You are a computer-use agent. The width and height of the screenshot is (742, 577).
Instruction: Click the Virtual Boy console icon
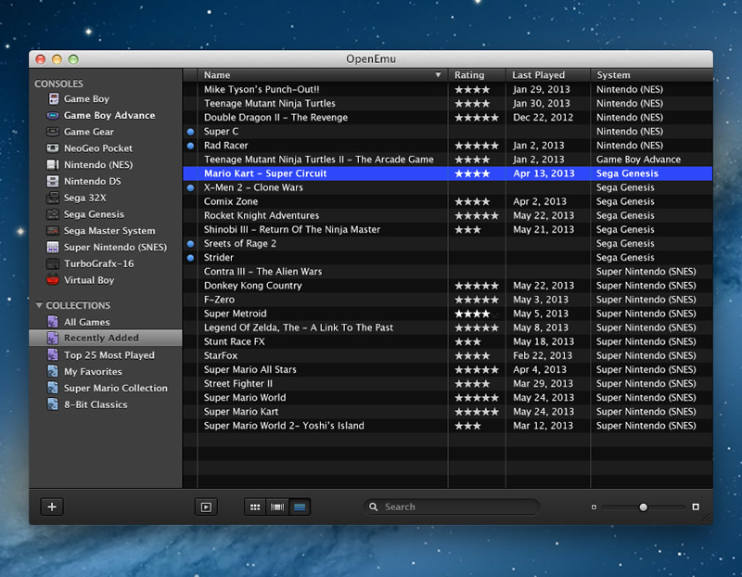[53, 280]
